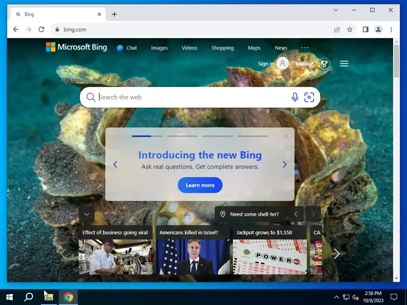Open the News tab

click(x=281, y=48)
